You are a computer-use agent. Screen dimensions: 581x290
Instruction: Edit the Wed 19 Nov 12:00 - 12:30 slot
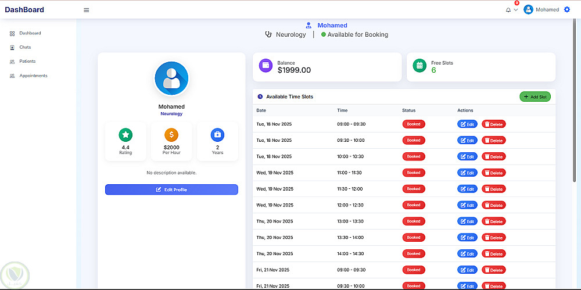pos(467,205)
